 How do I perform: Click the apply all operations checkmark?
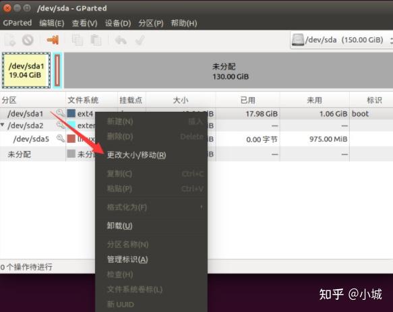140,40
